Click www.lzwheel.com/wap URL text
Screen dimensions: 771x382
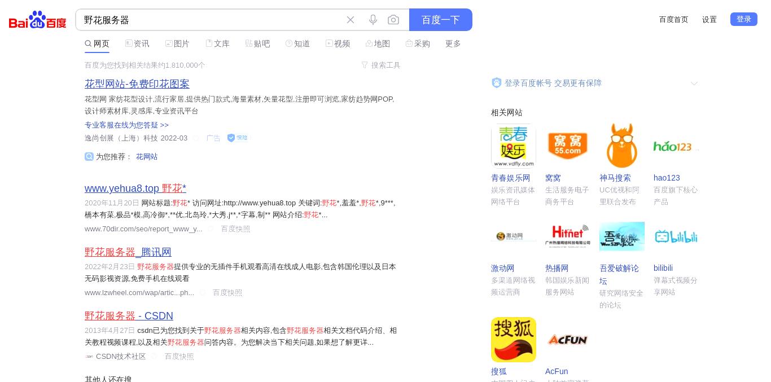click(x=139, y=292)
